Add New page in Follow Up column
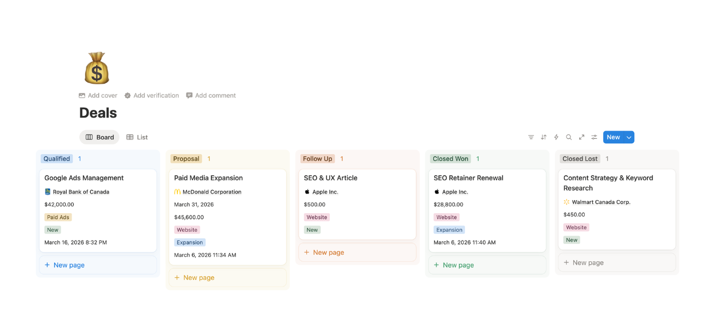The width and height of the screenshot is (711, 328). (357, 253)
